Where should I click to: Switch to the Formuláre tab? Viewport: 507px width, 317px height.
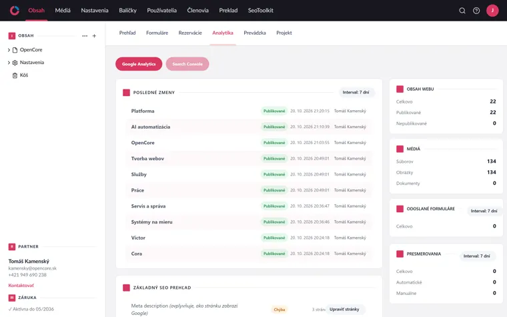(157, 33)
